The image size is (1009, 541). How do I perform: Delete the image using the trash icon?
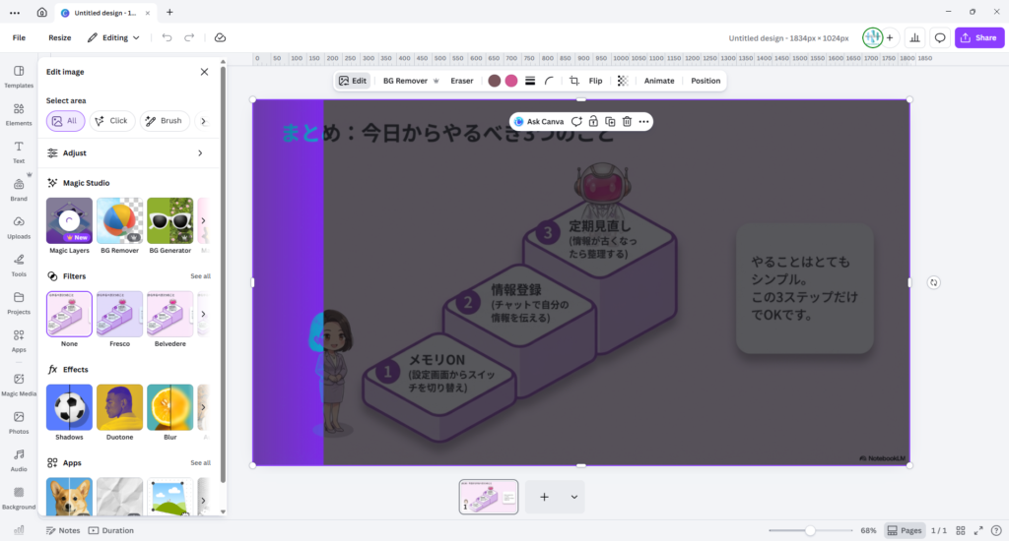point(627,121)
